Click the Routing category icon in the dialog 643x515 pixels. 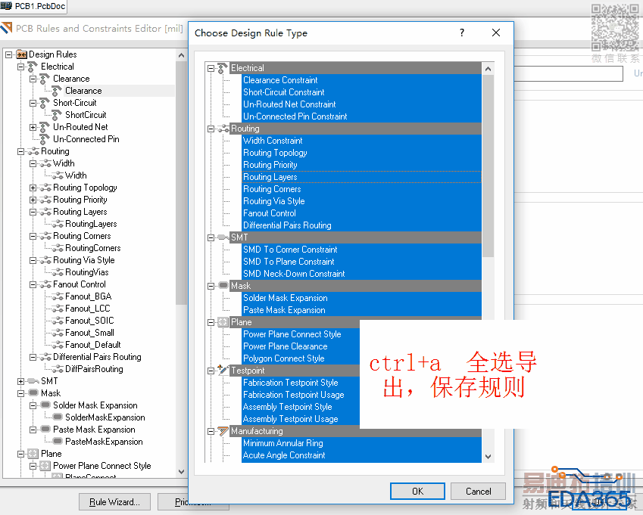223,129
